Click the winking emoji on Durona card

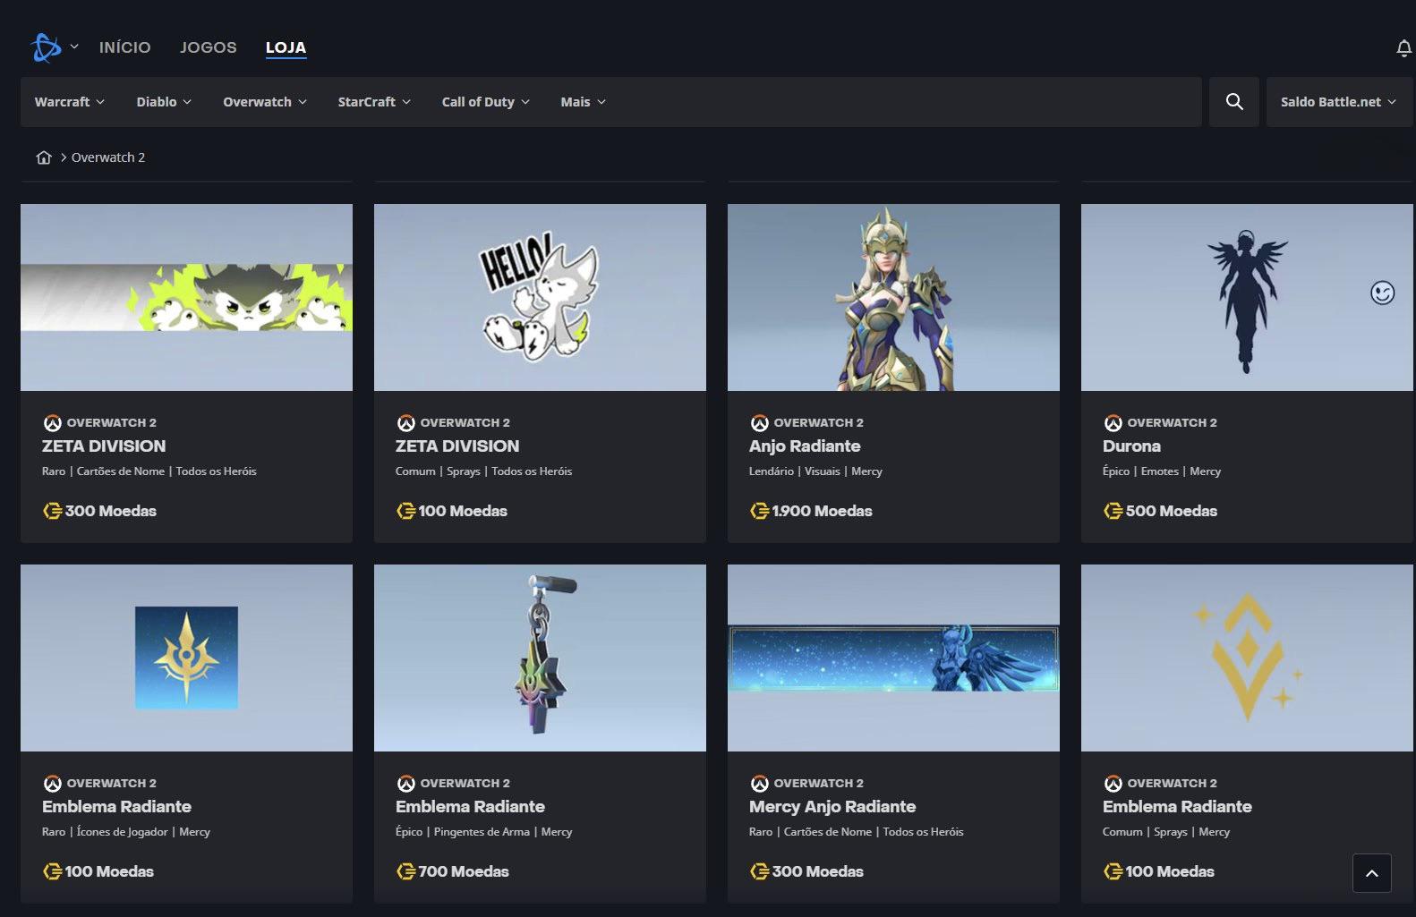click(1382, 293)
